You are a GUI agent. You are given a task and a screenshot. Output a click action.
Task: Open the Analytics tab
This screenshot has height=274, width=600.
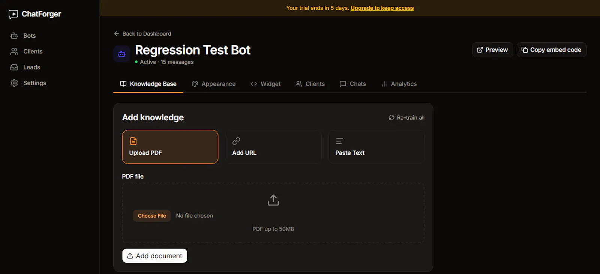click(399, 84)
